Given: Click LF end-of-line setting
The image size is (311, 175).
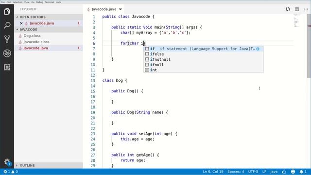Looking at the screenshot, I should point(264,172).
